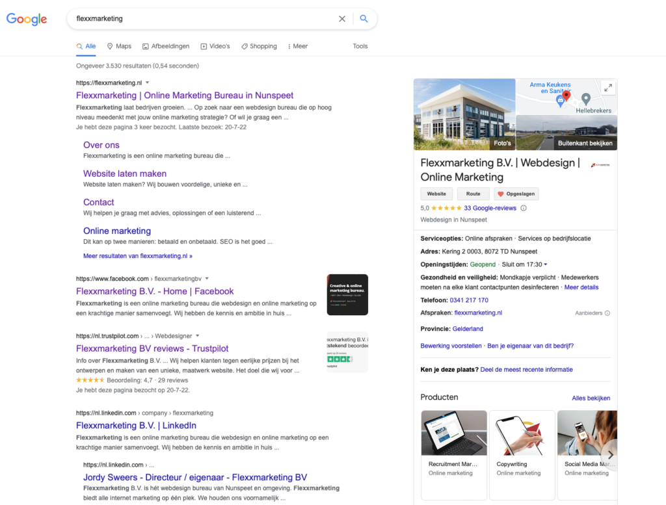Viewport: 666px width, 505px height.
Task: Expand the map with arrows icon
Action: click(608, 88)
